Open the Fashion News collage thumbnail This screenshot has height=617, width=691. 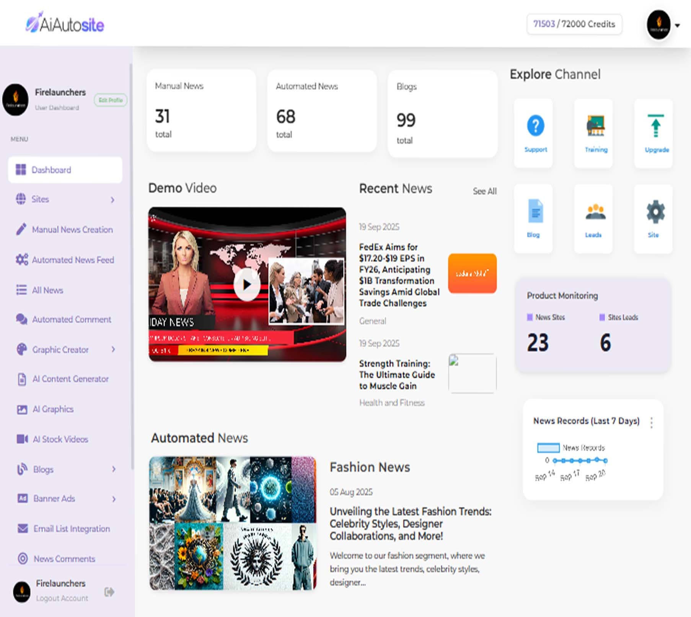233,523
